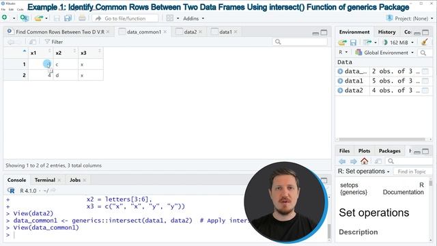The image size is (437, 246).
Task: Click the Show in new window icon in Help pane
Action: pos(378,161)
